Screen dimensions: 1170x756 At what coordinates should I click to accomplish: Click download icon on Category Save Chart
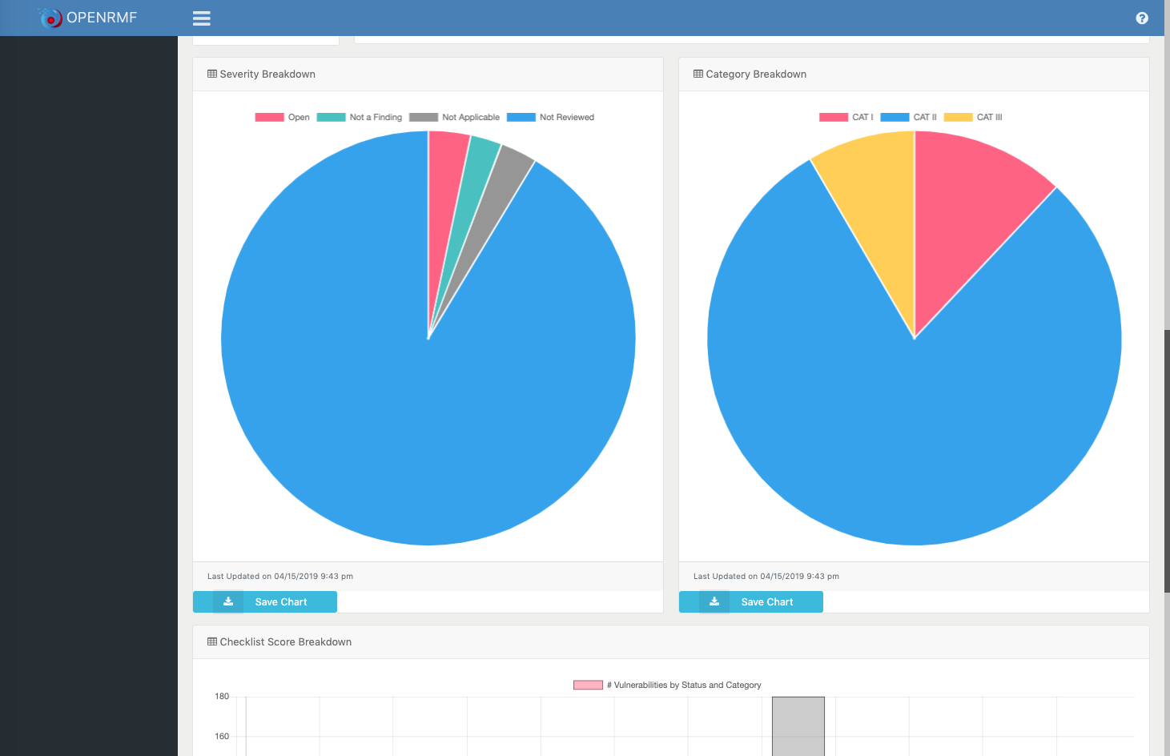pos(714,601)
